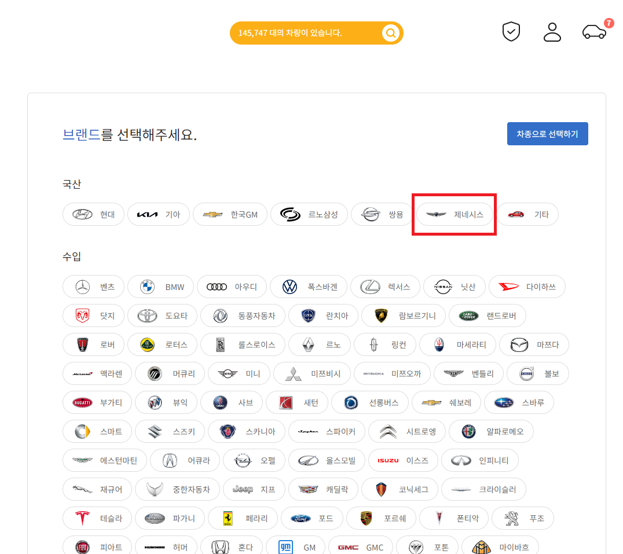623x554 pixels.
Task: Select the 기타 domestic brand
Action: coord(527,214)
